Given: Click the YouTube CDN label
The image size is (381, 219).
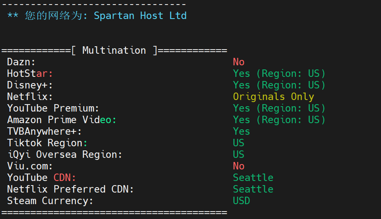Looking at the screenshot, I should (x=41, y=178).
